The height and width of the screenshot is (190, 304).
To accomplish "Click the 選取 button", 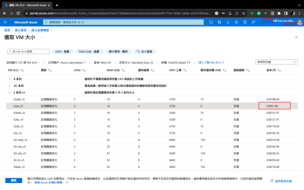I will click(14, 180).
